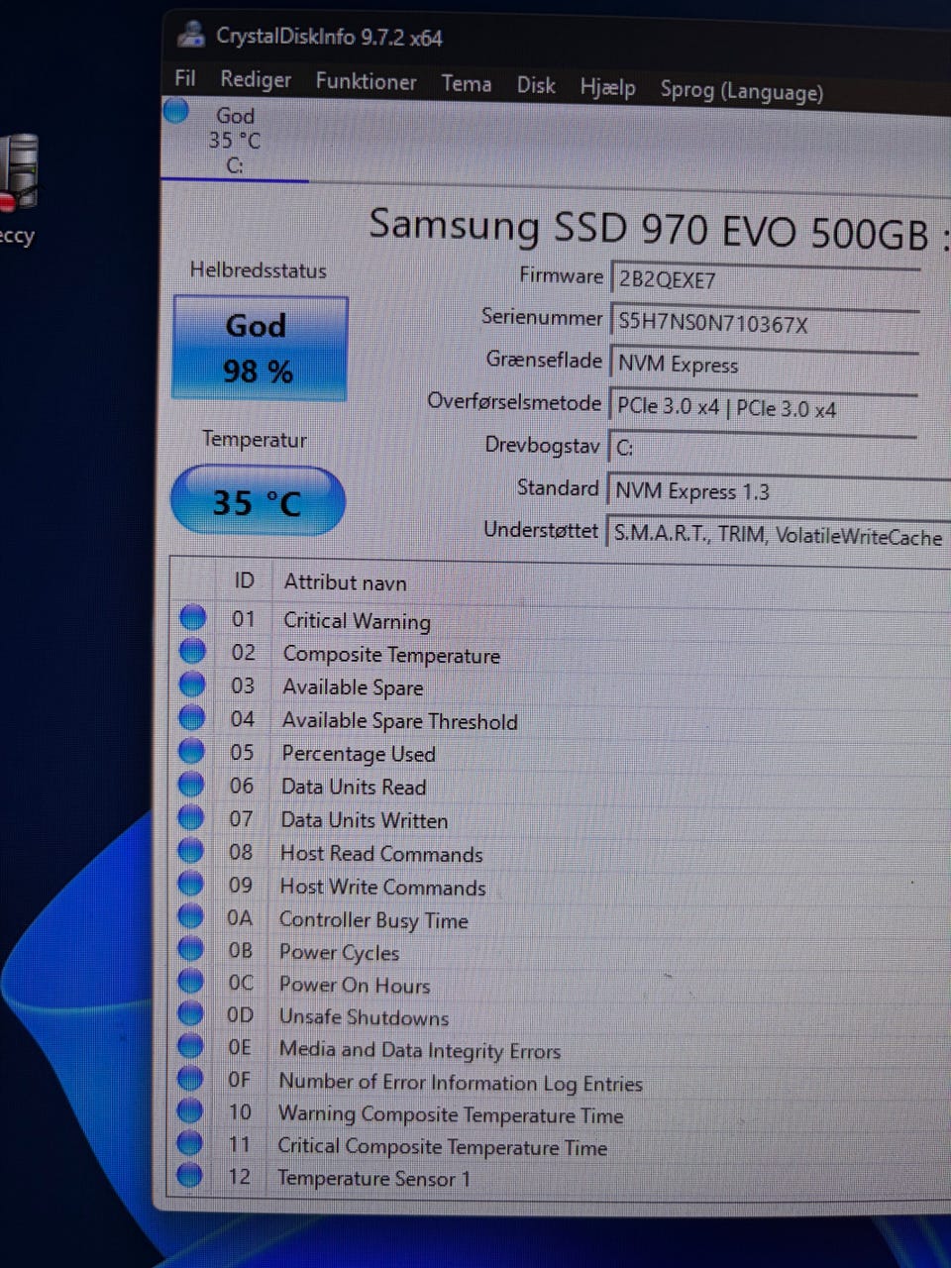Viewport: 951px width, 1268px height.
Task: Click status orb for Composite Temperature row
Action: click(192, 652)
